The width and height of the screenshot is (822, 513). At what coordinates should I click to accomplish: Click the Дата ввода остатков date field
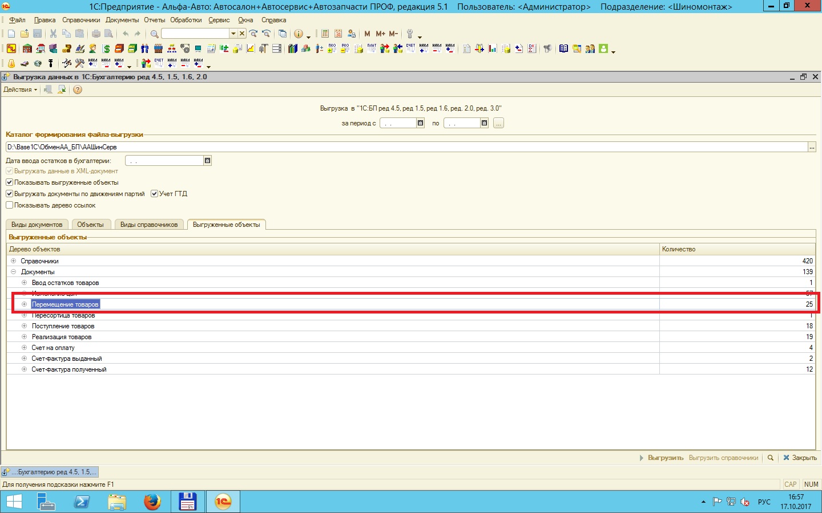(164, 161)
